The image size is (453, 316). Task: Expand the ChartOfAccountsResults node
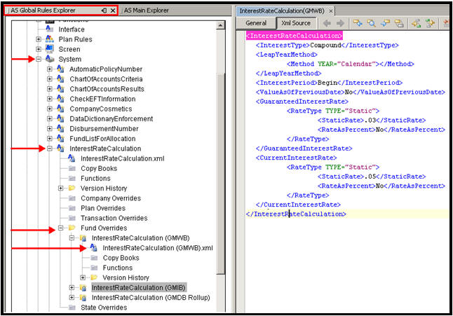click(x=49, y=89)
